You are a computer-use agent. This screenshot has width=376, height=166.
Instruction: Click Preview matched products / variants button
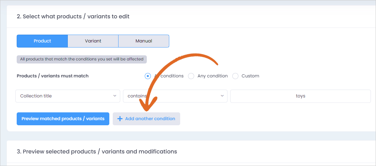pos(63,119)
